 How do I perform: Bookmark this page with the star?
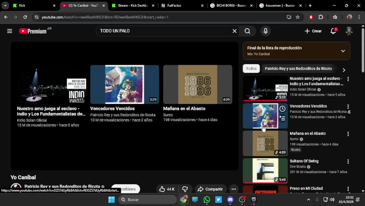click(298, 17)
